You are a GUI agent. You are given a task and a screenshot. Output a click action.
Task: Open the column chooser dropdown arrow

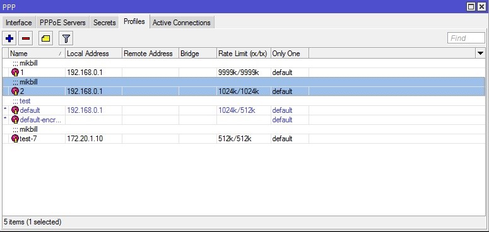click(480, 54)
